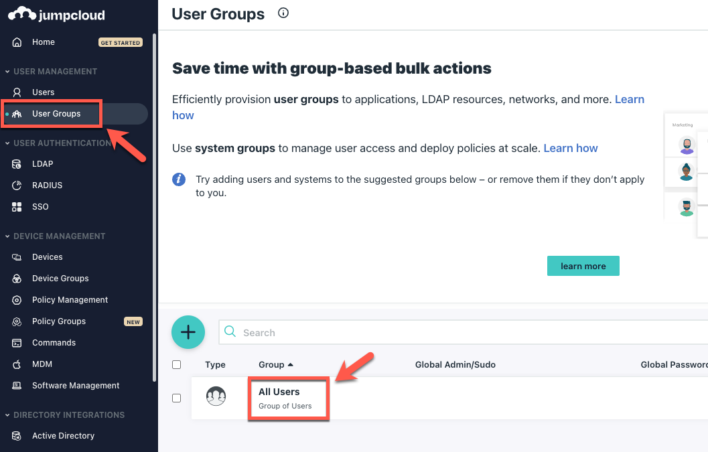
Task: Collapse the DIRECTORY INTEGRATIONS section
Action: click(x=7, y=415)
